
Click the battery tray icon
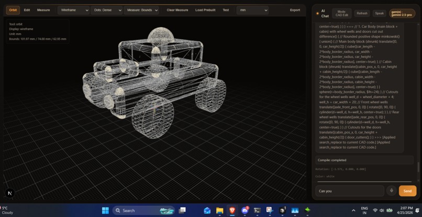click(x=389, y=211)
